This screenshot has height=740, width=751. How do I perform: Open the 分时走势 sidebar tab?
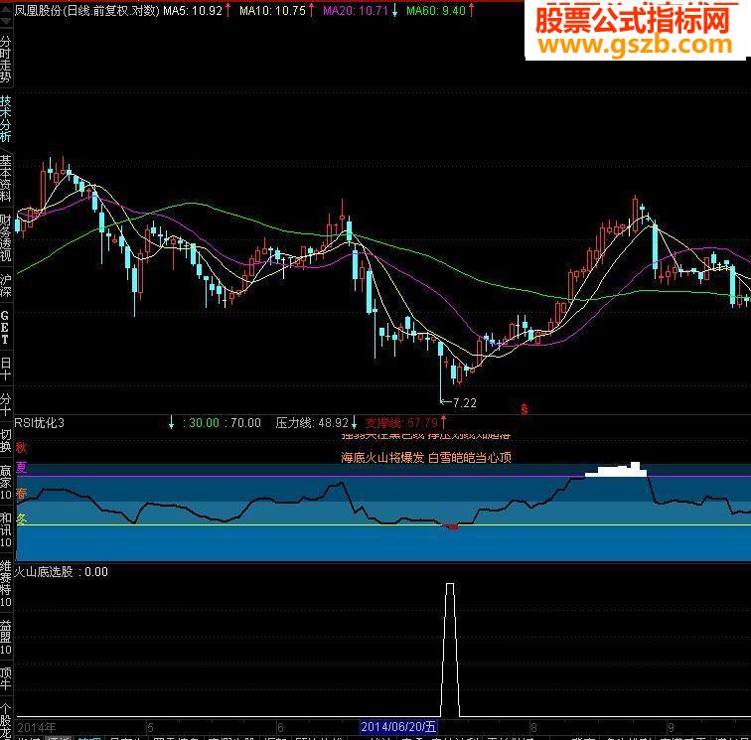click(5, 59)
